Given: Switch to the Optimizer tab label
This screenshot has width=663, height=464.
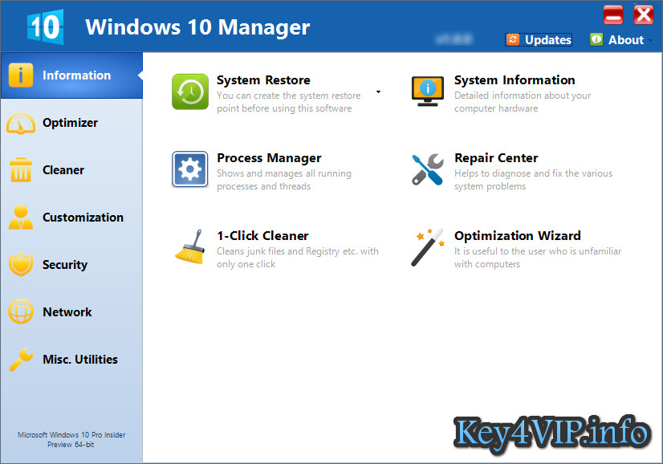Looking at the screenshot, I should pyautogui.click(x=70, y=123).
